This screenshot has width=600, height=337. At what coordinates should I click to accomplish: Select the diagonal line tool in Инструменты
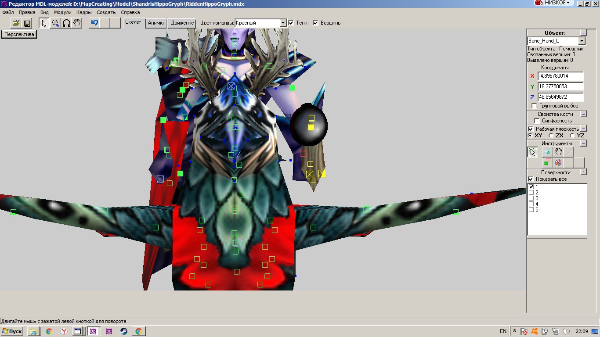pos(568,152)
